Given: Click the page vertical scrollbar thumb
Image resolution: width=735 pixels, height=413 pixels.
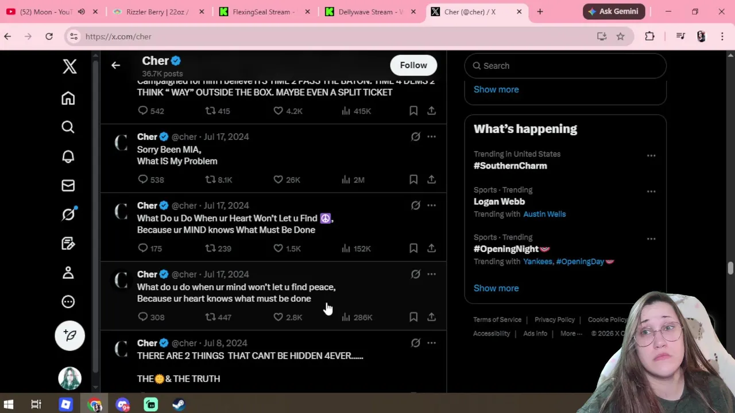Looking at the screenshot, I should (x=730, y=269).
